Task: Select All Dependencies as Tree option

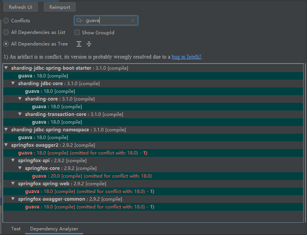Action: (x=6, y=44)
